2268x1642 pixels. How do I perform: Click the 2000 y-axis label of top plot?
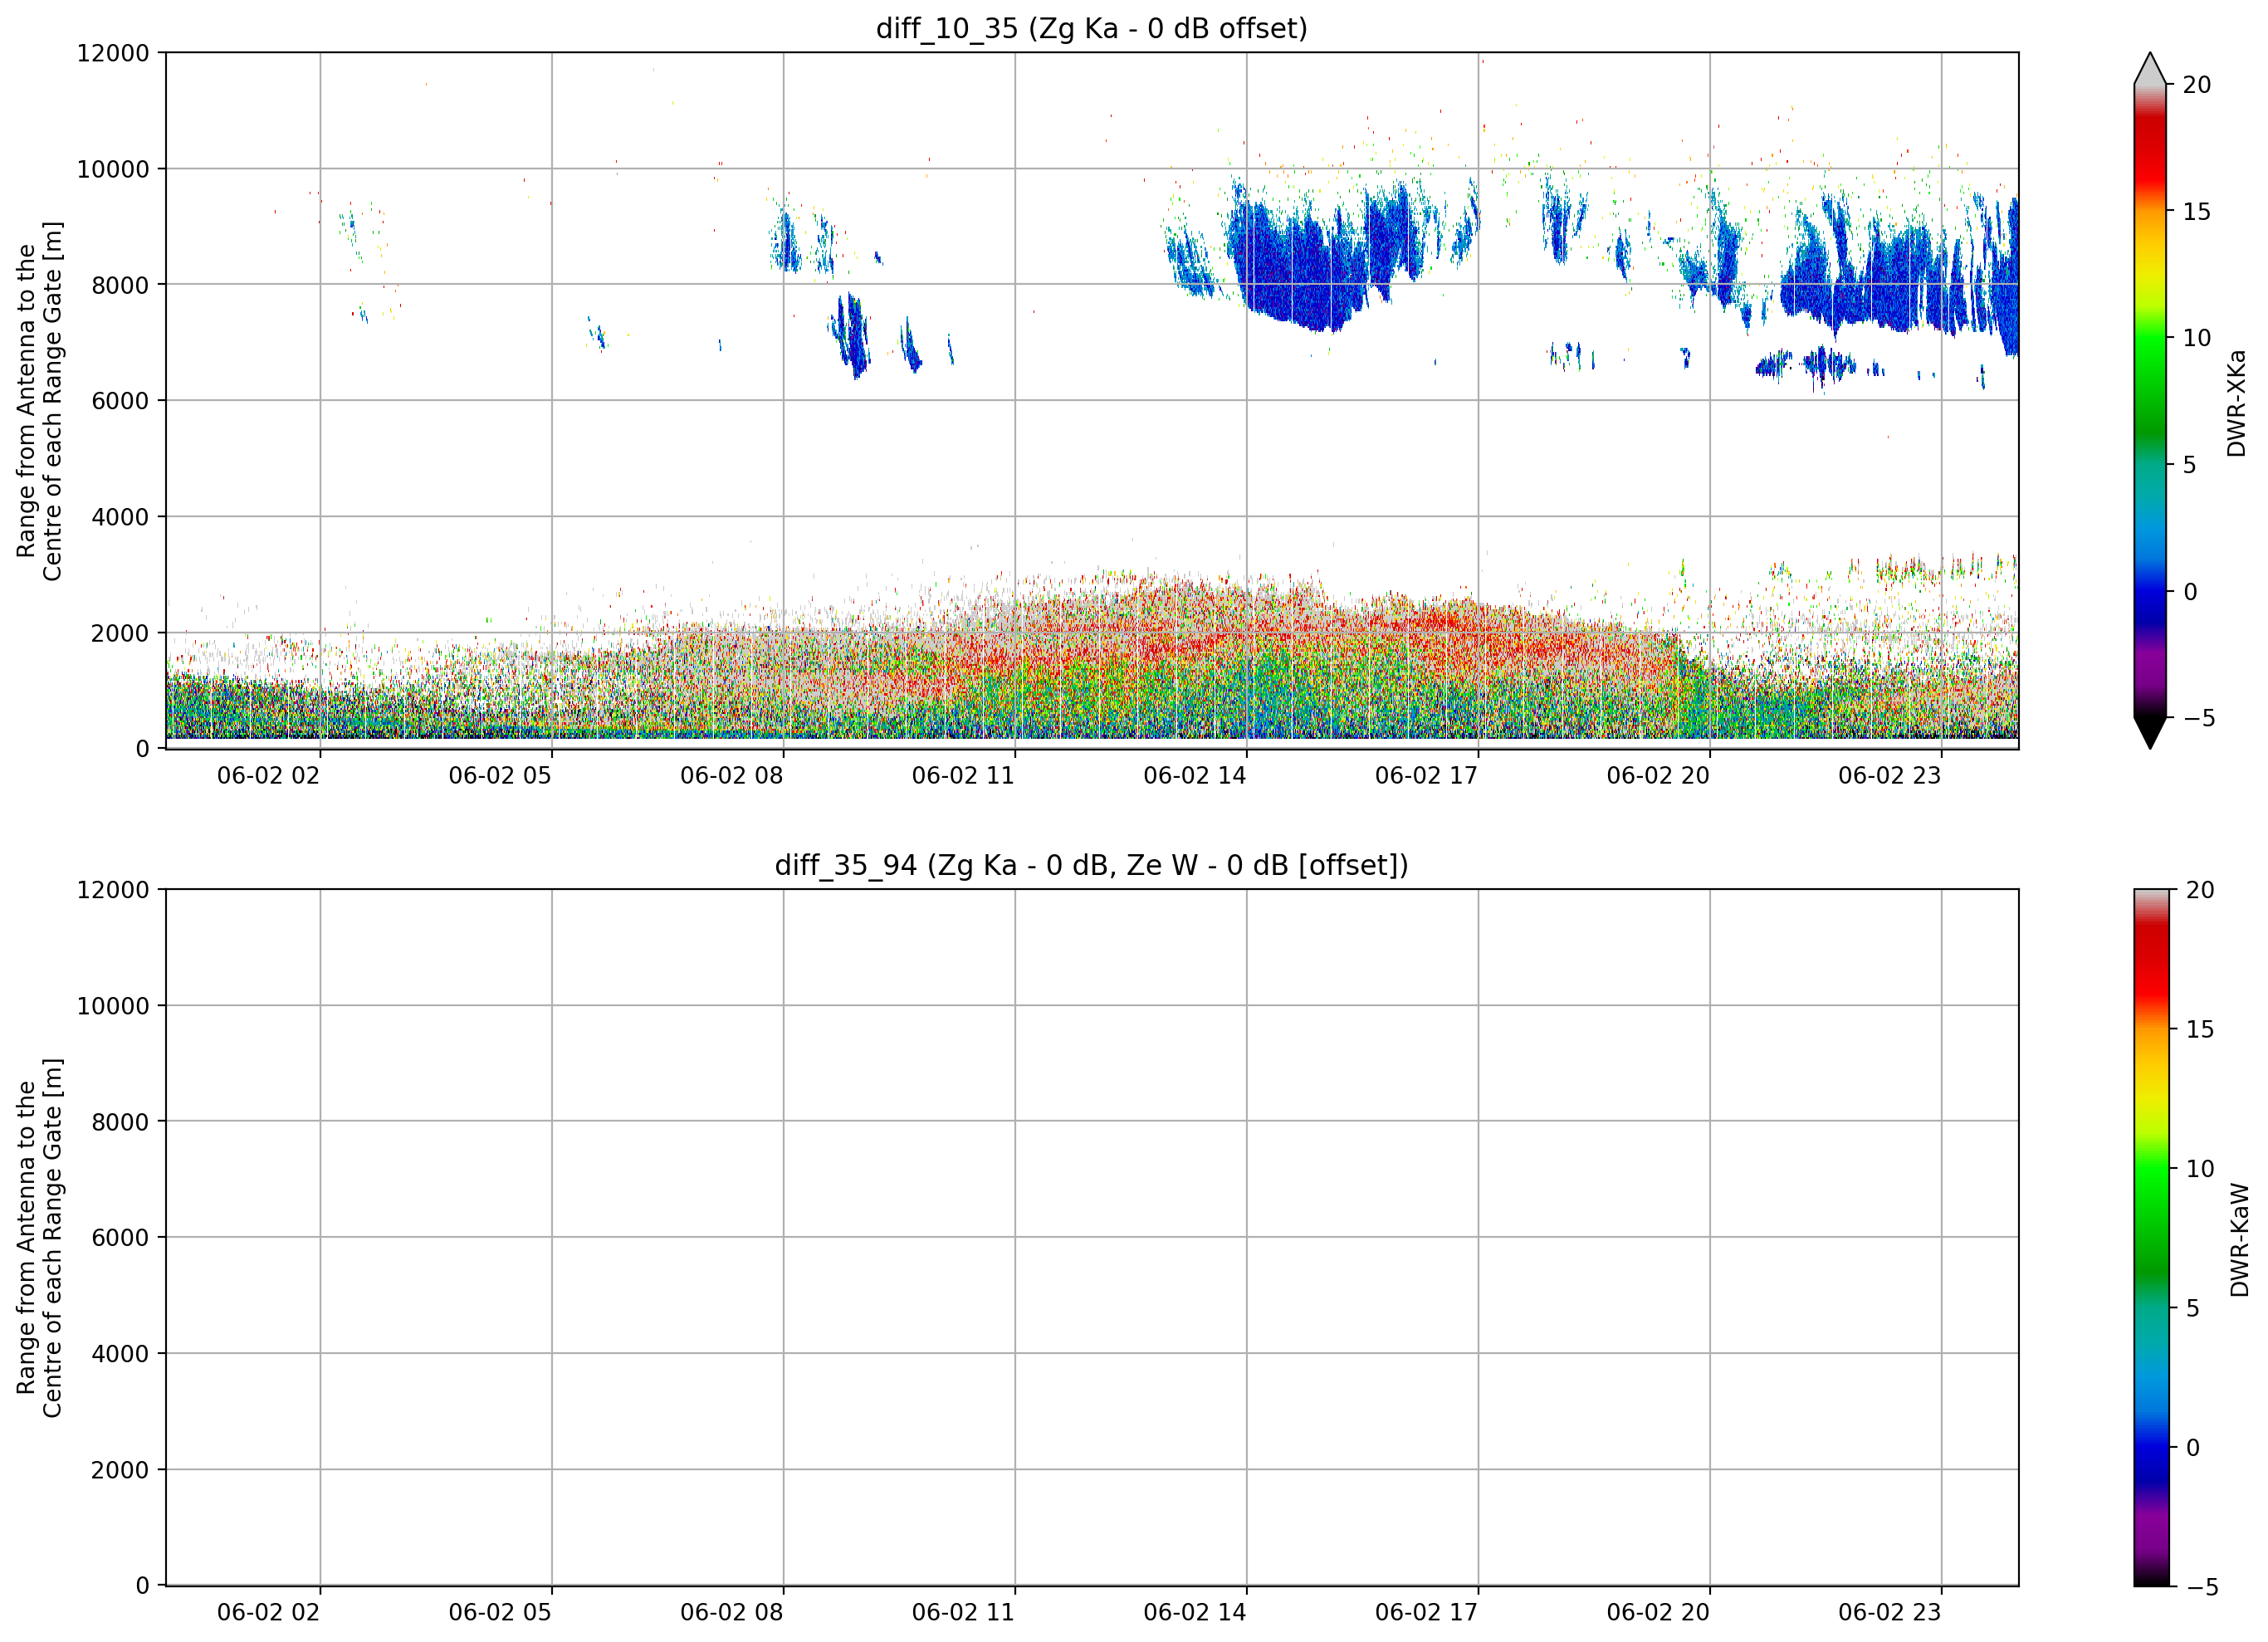[x=120, y=633]
